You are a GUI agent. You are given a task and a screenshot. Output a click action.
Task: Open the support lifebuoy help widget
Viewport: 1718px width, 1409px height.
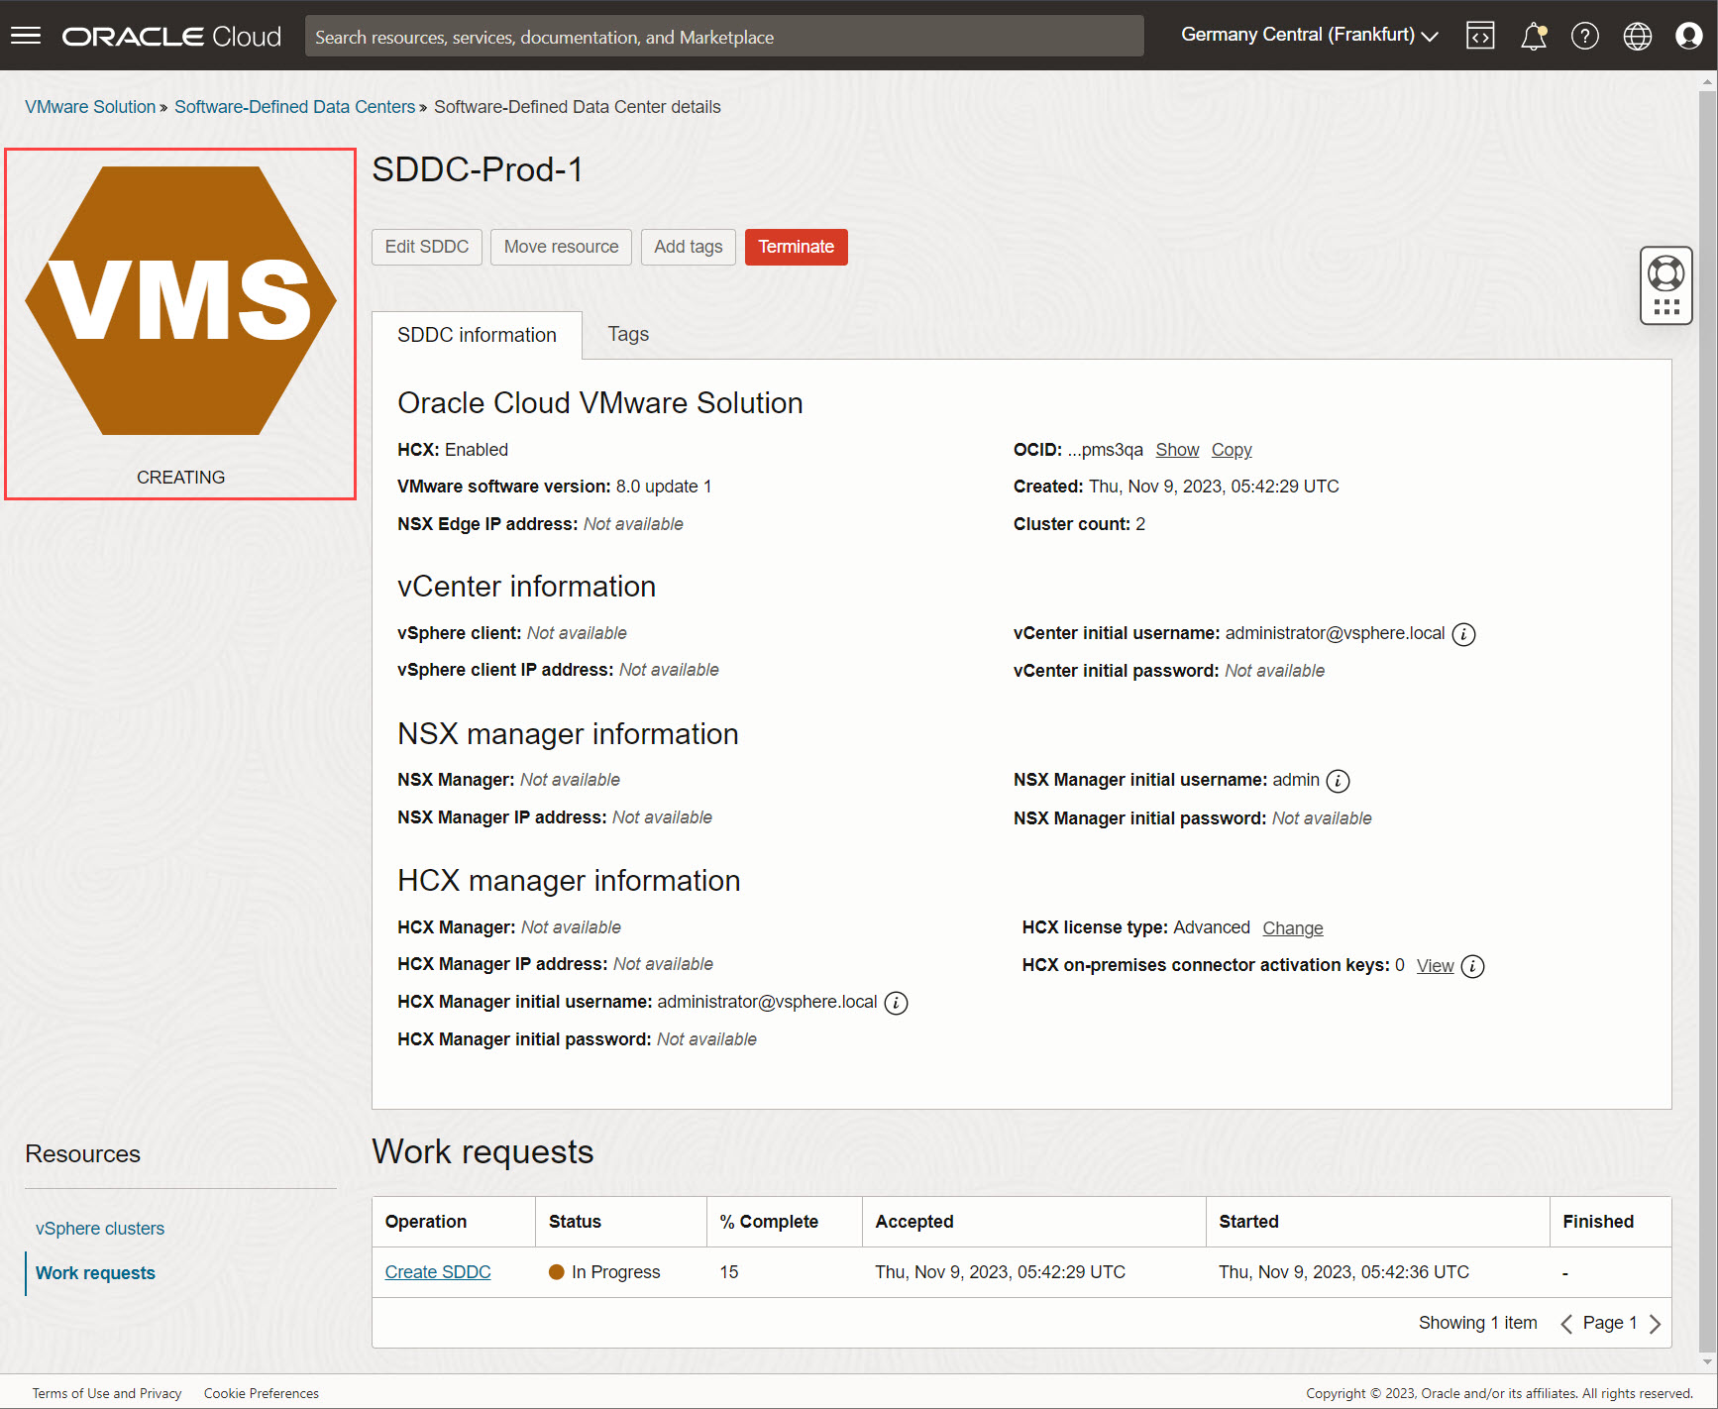(1666, 285)
